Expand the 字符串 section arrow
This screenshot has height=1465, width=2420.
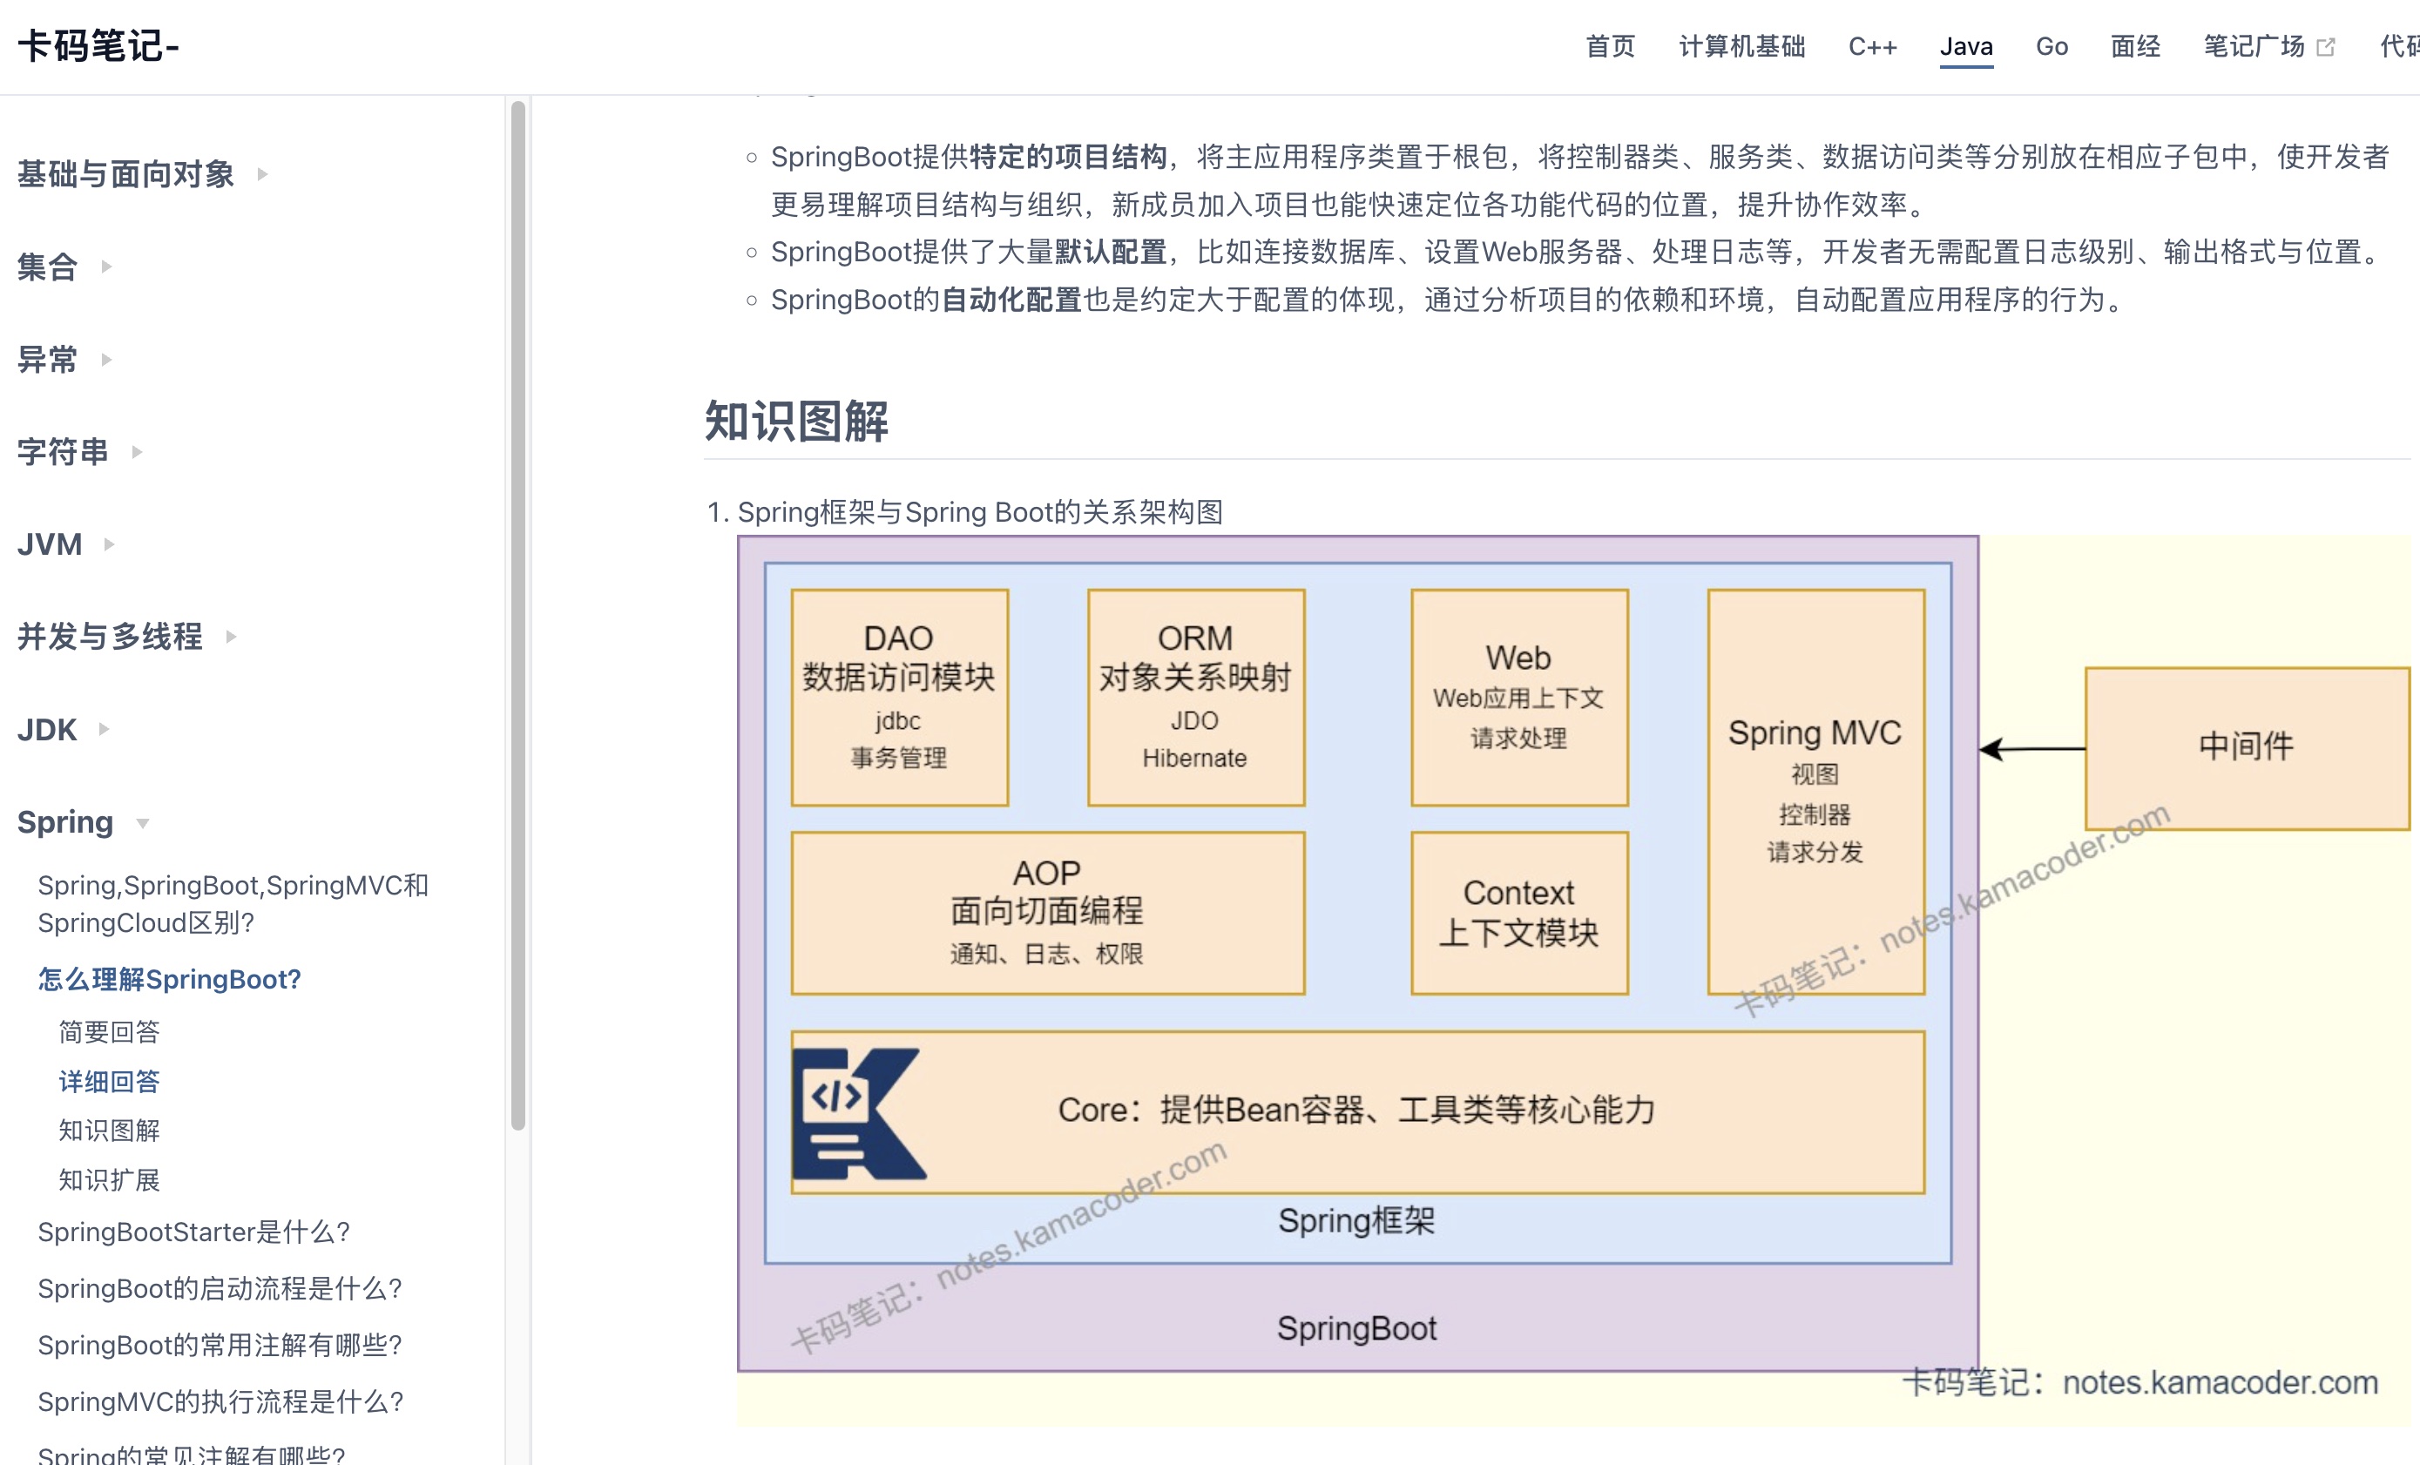click(137, 452)
